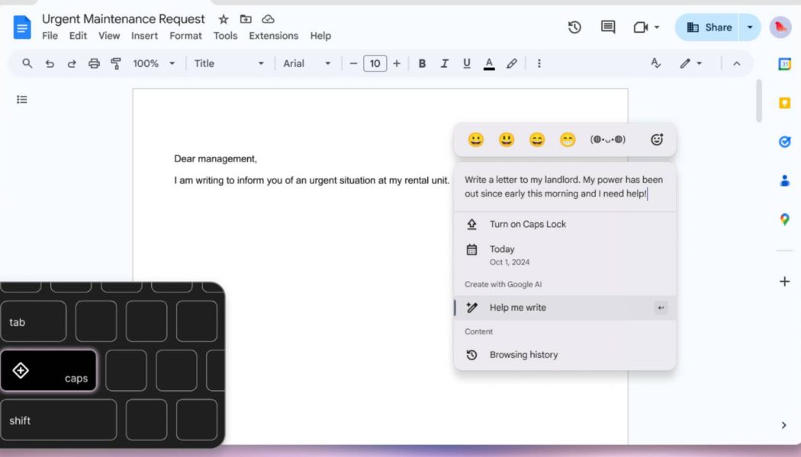Insert a link using the link icon
The width and height of the screenshot is (801, 457).
tap(511, 63)
